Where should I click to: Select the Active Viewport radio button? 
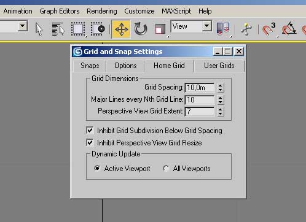pos(97,168)
